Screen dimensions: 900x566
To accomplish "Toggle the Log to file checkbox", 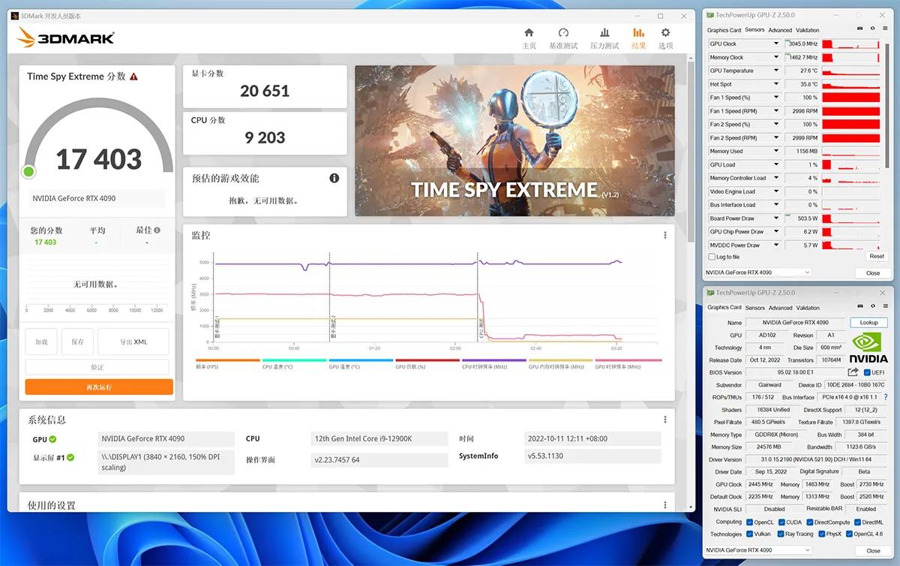I will click(712, 257).
